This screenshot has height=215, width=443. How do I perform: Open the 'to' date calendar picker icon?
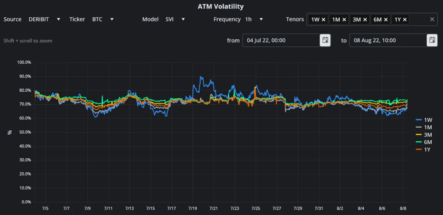point(432,40)
